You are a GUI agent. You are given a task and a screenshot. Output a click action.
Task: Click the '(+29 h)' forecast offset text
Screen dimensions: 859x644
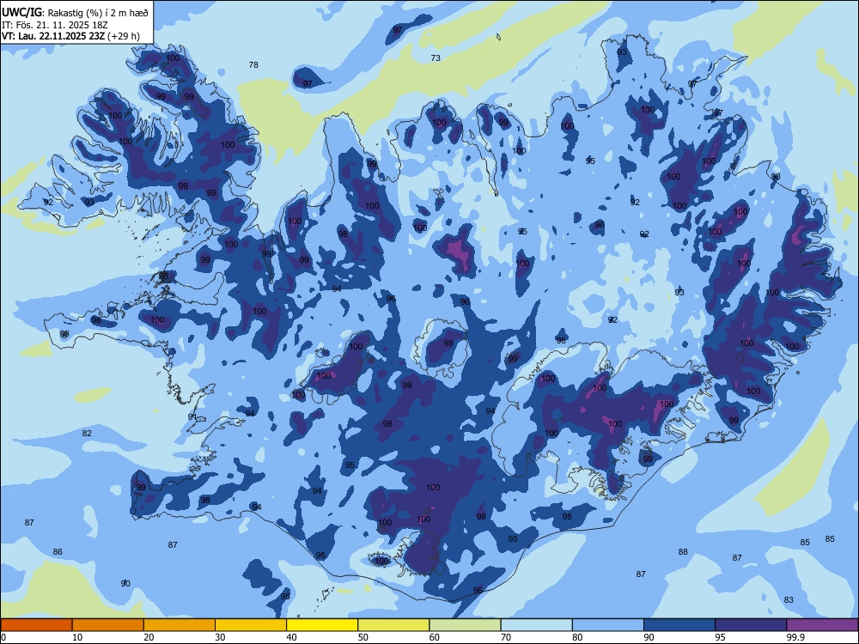point(124,36)
